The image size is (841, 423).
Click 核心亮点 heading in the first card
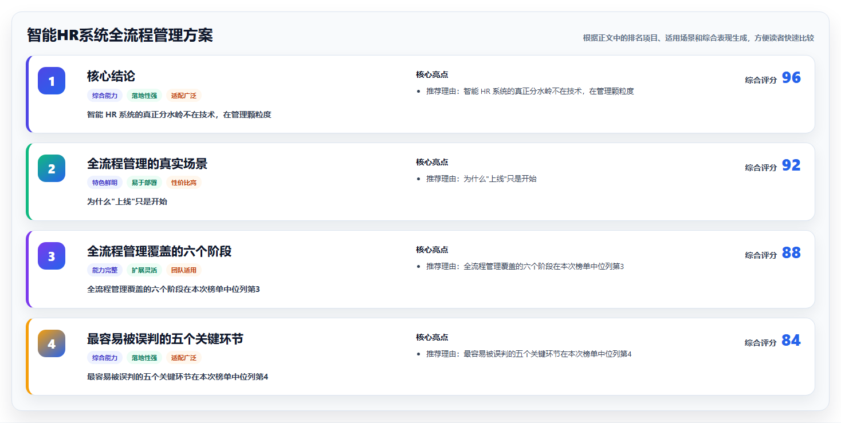click(x=432, y=74)
